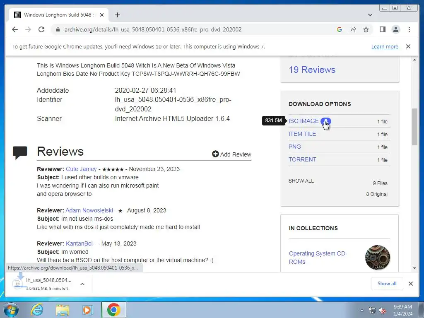Click Show all downloads button

[387, 284]
